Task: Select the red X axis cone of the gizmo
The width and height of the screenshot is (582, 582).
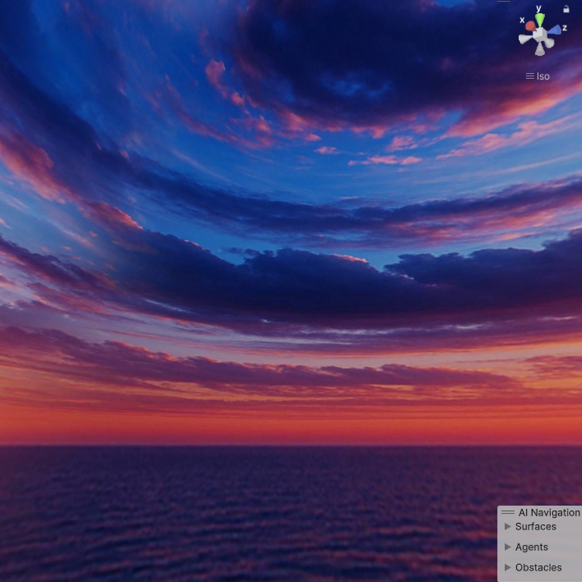Action: tap(531, 26)
